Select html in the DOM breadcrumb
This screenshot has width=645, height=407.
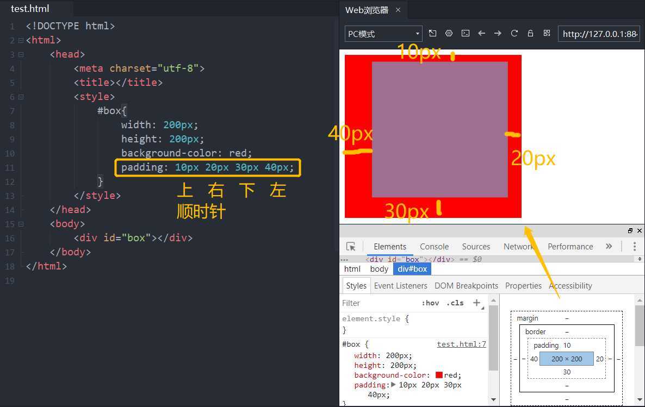point(352,269)
